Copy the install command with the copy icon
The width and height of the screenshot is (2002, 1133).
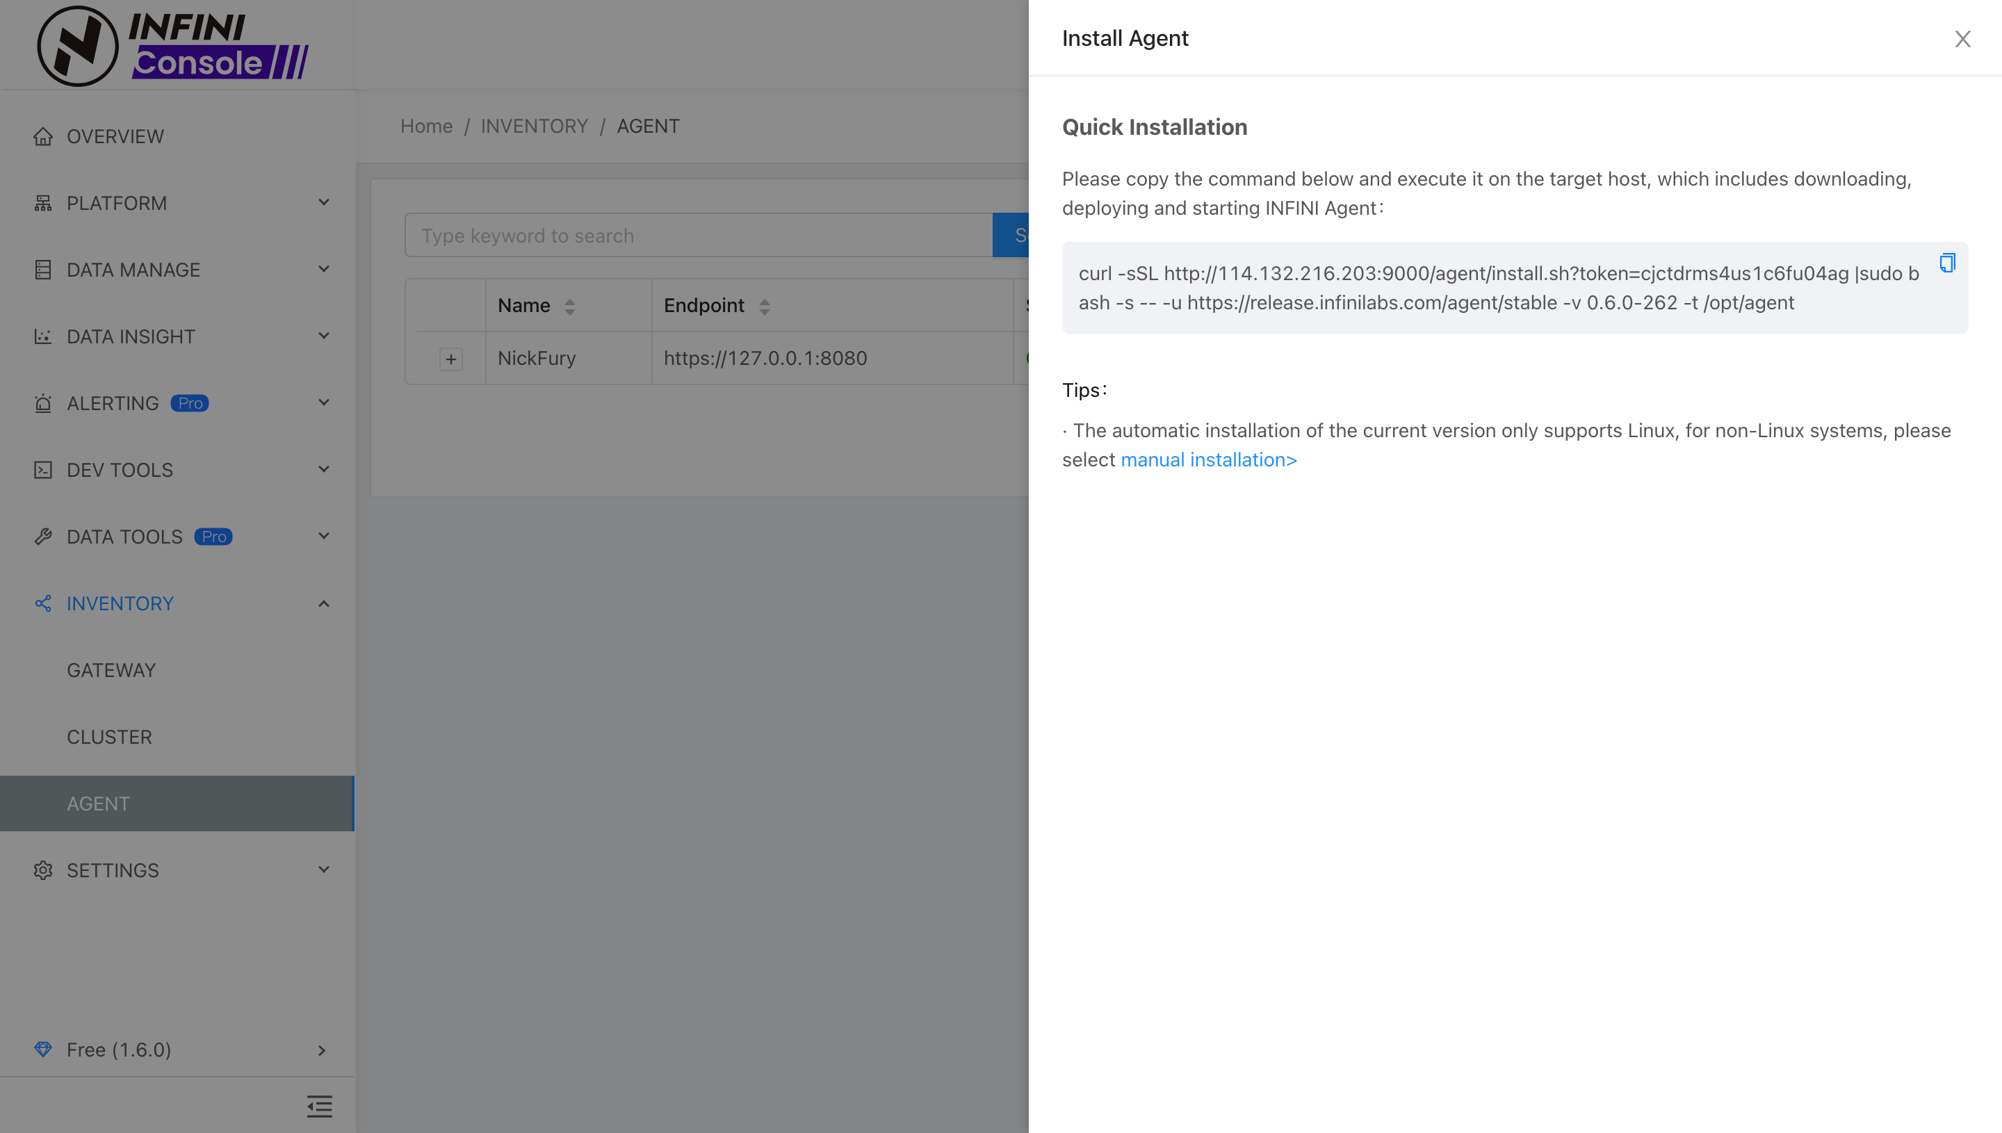click(1947, 263)
